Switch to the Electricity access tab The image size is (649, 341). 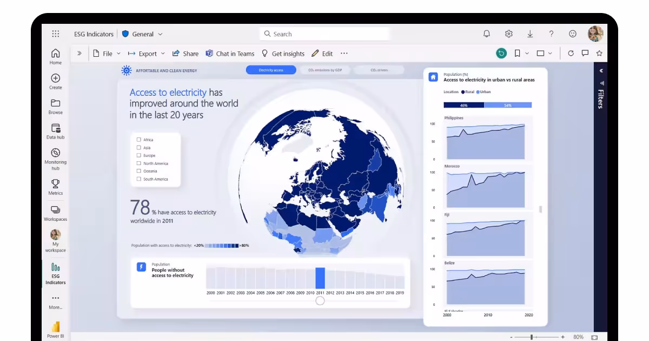(271, 70)
